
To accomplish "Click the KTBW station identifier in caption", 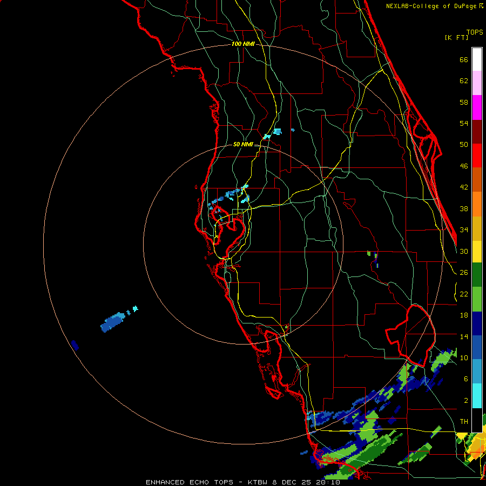I will (x=259, y=482).
